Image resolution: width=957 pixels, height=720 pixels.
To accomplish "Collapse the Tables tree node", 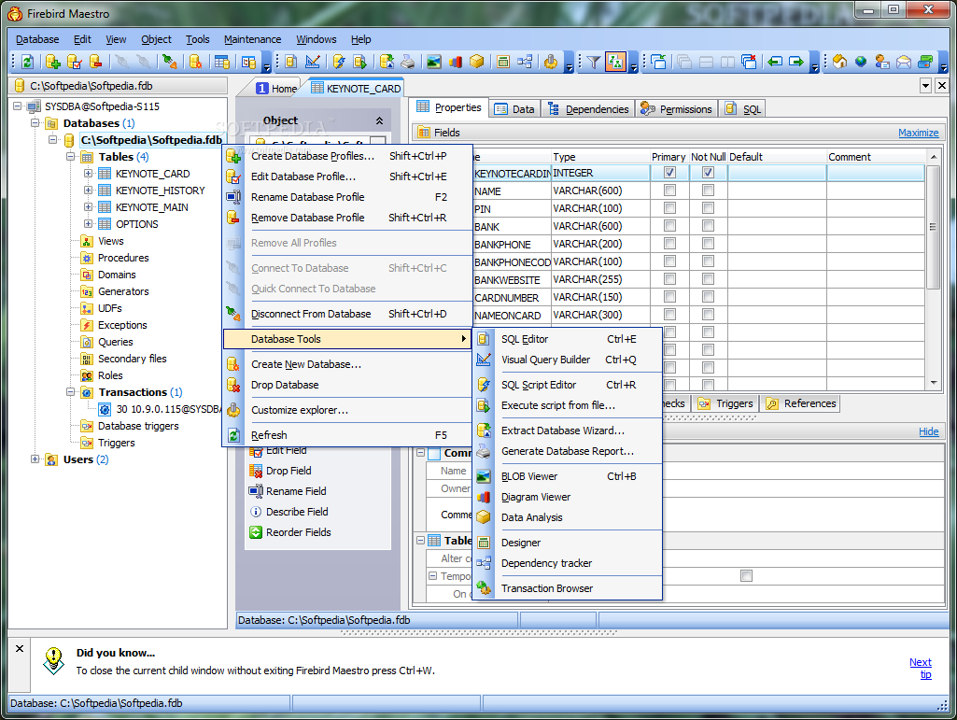I will (71, 157).
